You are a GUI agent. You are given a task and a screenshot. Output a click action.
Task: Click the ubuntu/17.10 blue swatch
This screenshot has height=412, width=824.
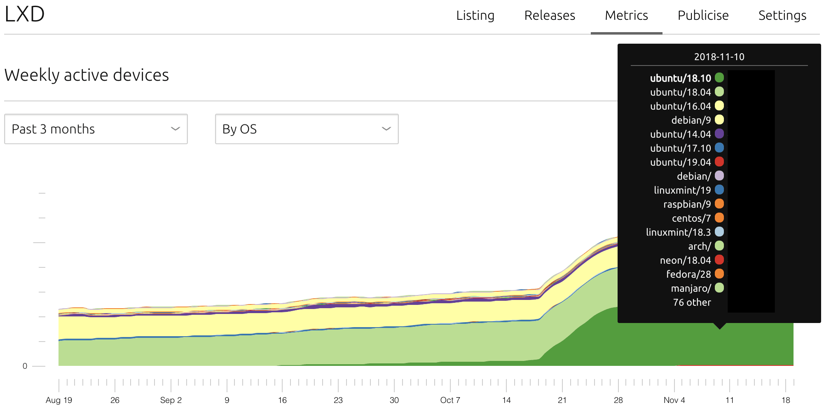[x=719, y=147]
